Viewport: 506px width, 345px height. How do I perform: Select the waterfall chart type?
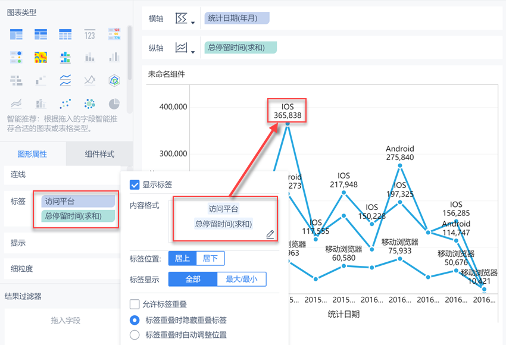pos(40,80)
